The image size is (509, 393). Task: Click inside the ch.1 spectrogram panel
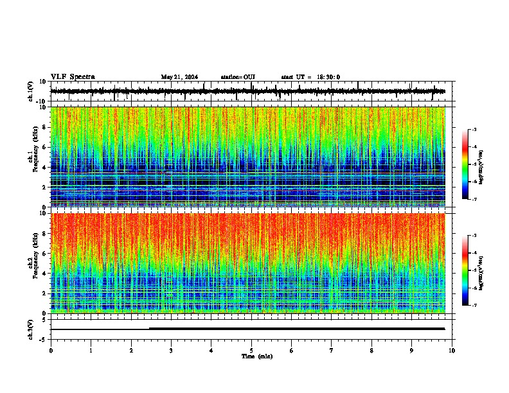click(x=247, y=157)
